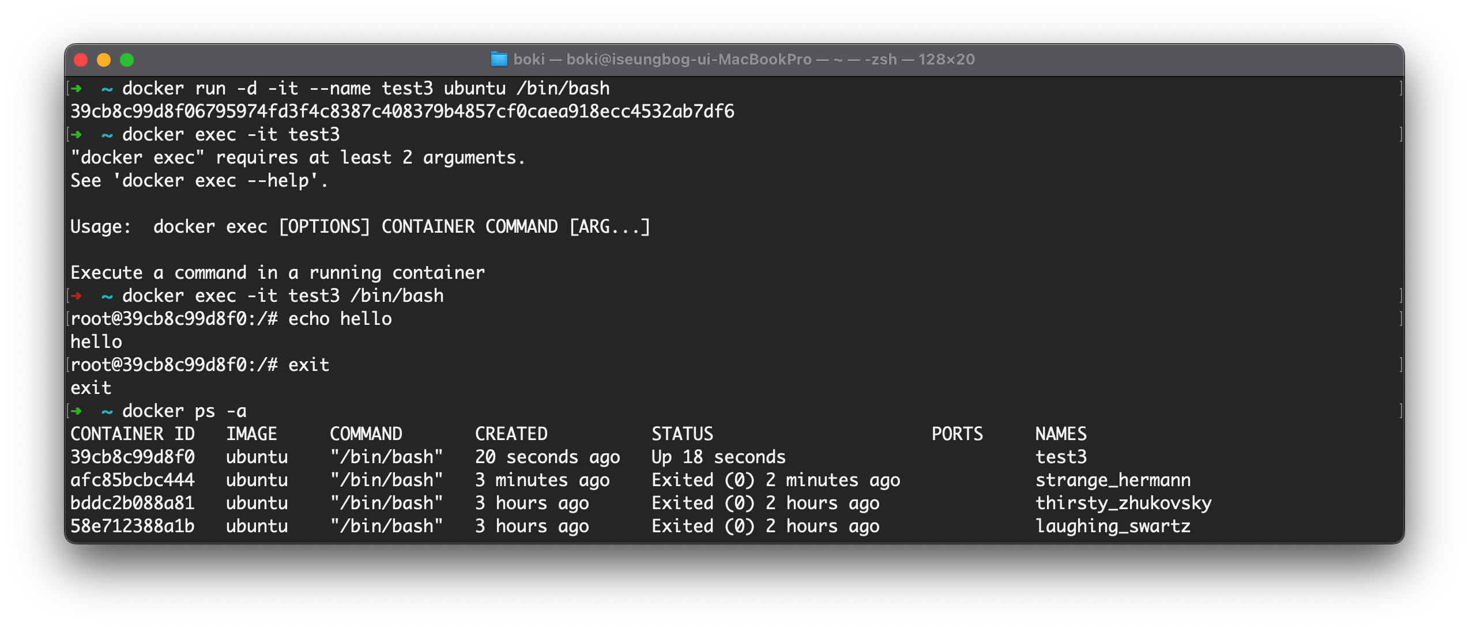
Task: Click the Usage docker exec line
Action: [x=360, y=226]
